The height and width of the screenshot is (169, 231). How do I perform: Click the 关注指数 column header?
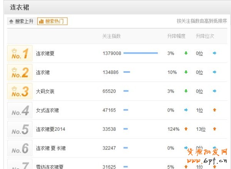coord(112,36)
